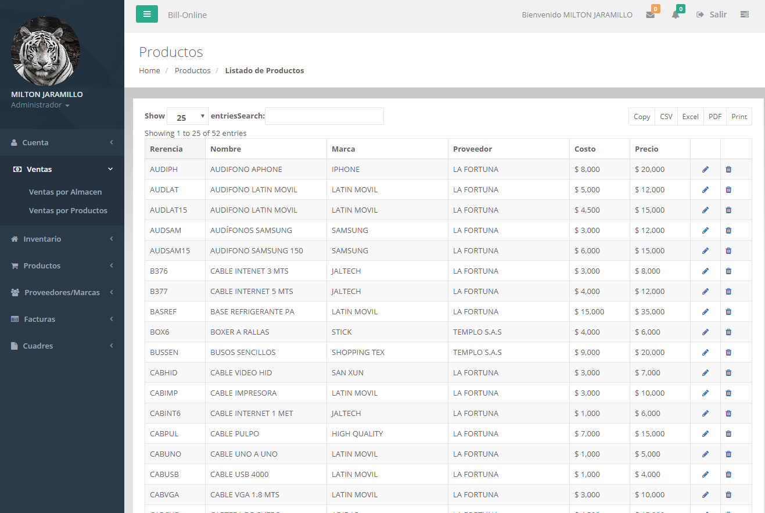Delete the AUDLAT product with the trash icon
This screenshot has height=513, width=765.
(728, 189)
